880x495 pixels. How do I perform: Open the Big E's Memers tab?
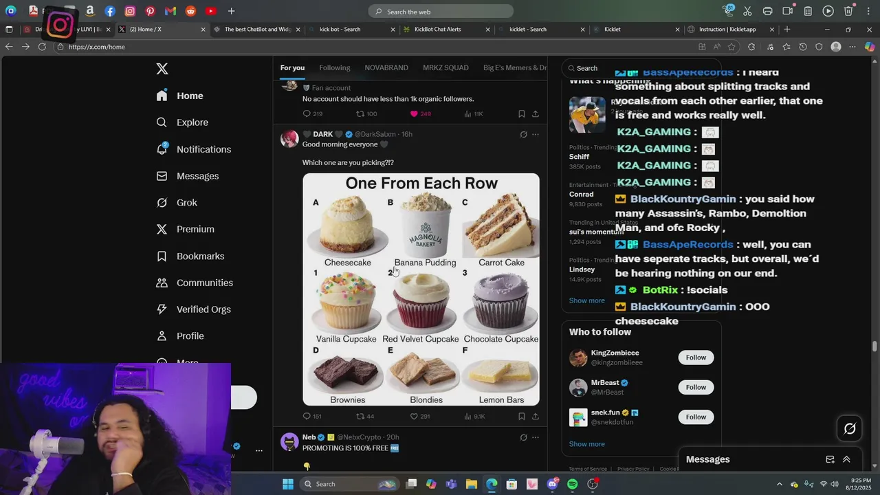pyautogui.click(x=515, y=67)
